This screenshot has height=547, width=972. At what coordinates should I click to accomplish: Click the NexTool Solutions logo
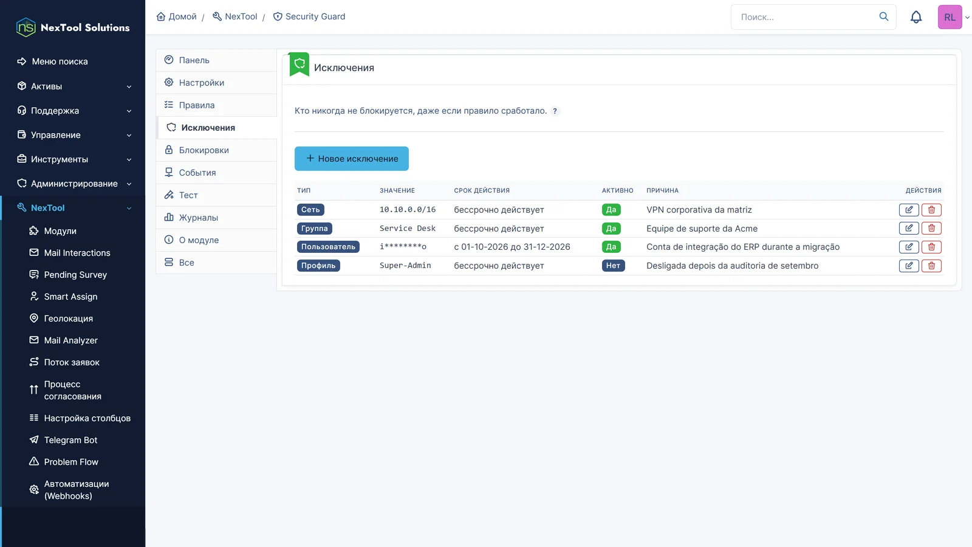(73, 27)
